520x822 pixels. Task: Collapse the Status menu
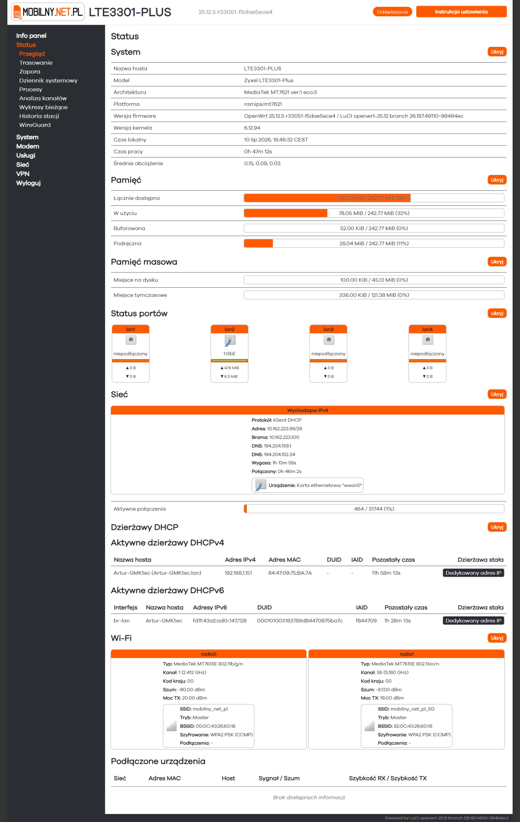point(26,45)
